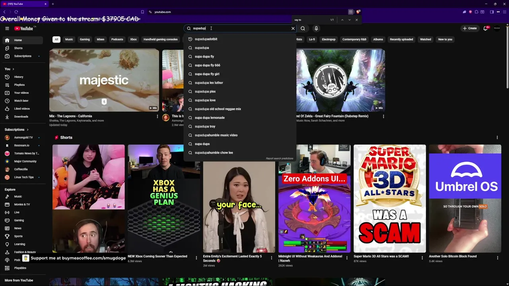Open the notifications bell
The width and height of the screenshot is (509, 286).
point(486,28)
